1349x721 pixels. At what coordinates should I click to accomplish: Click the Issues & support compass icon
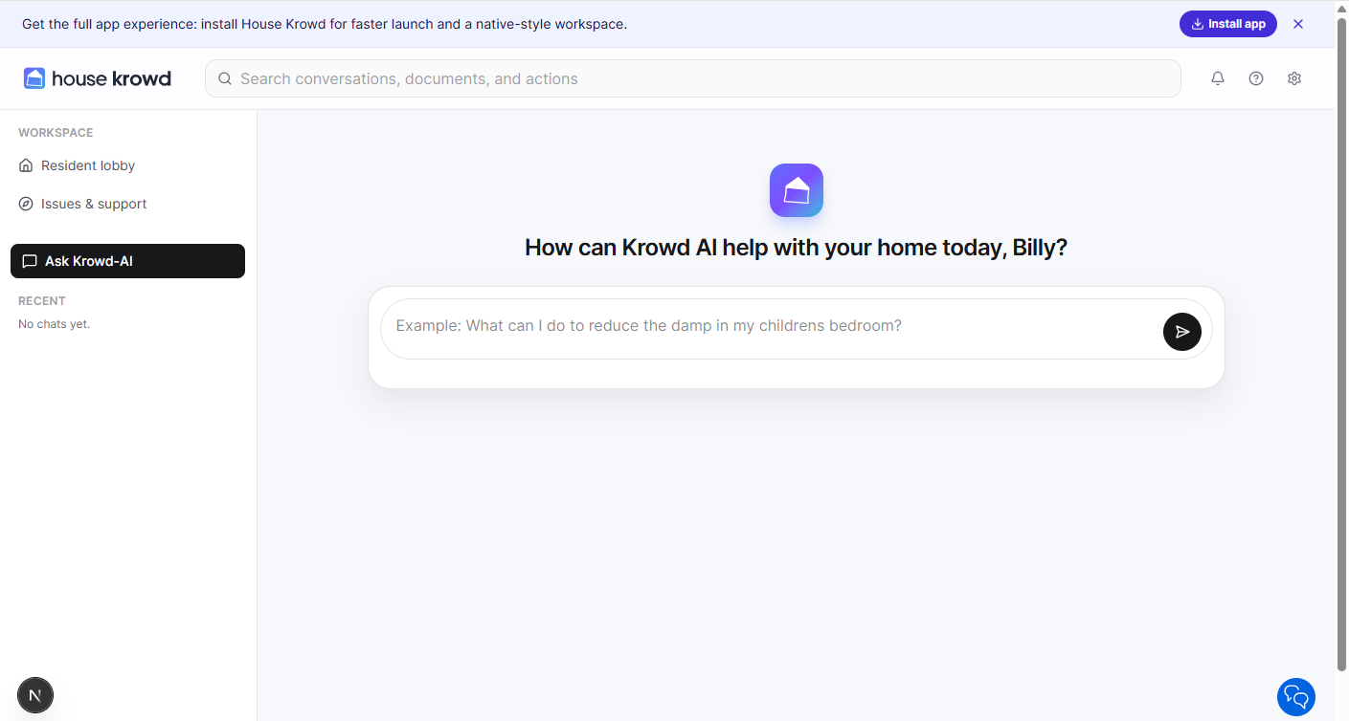point(26,204)
